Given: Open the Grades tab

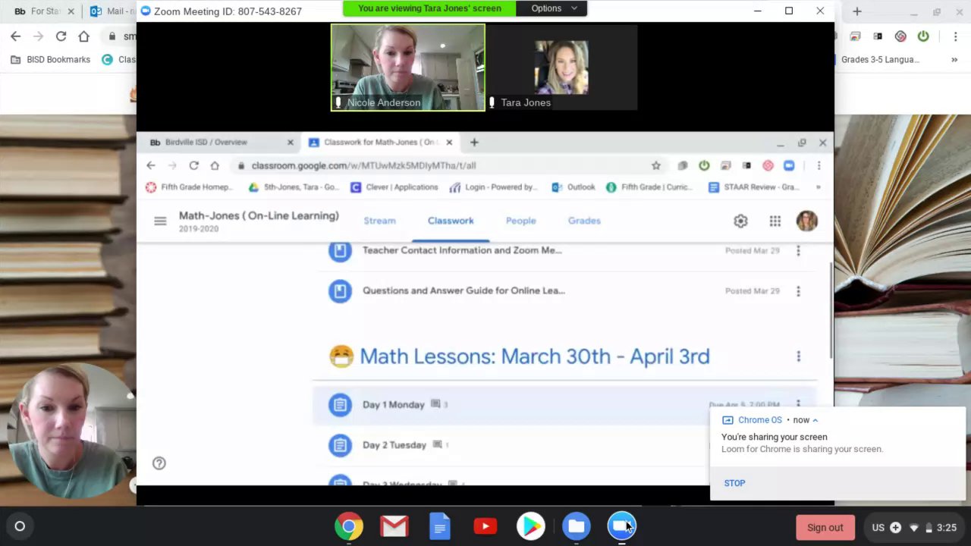Looking at the screenshot, I should pos(584,221).
